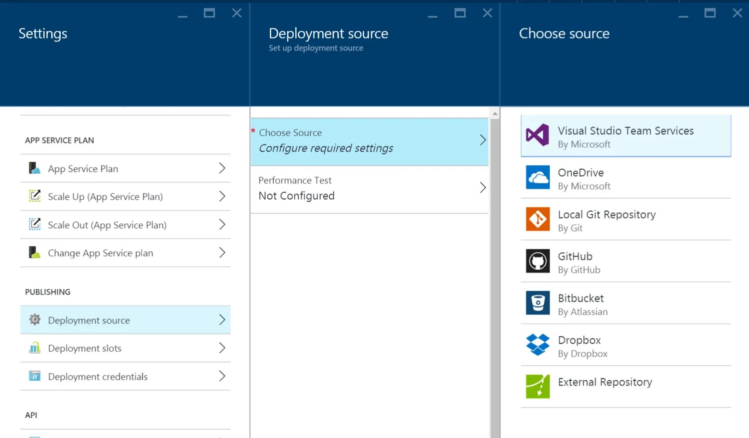
Task: Select the Dropbox logo icon
Action: 538,345
